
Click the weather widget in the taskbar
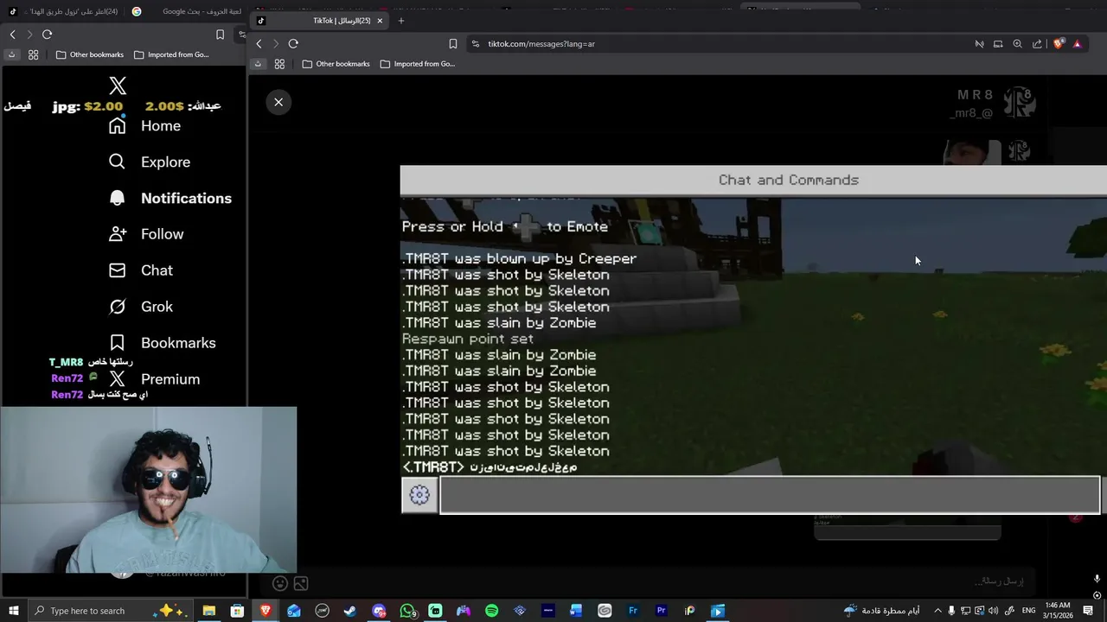pyautogui.click(x=881, y=611)
